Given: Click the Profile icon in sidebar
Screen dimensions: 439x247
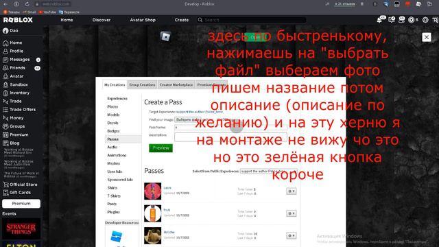Looking at the screenshot, I should (x=5, y=51).
